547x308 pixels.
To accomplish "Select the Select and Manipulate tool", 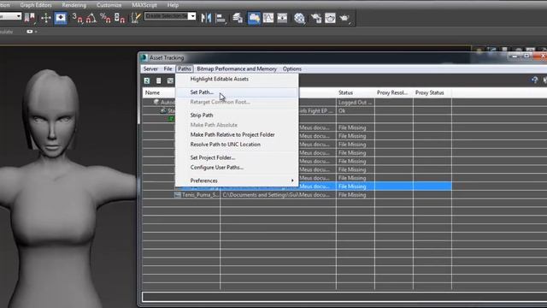I will tap(45, 18).
